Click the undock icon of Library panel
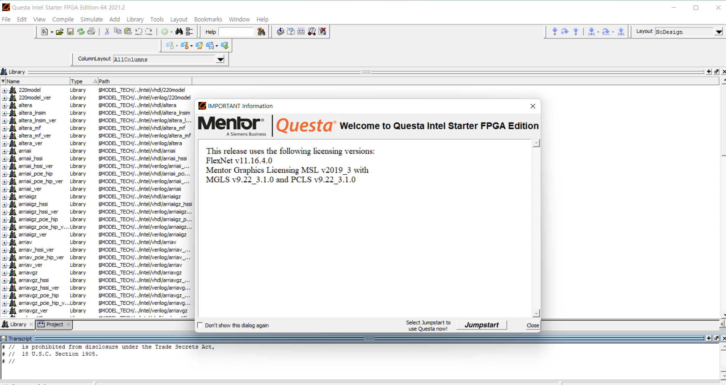Image resolution: width=726 pixels, height=385 pixels. pos(716,72)
